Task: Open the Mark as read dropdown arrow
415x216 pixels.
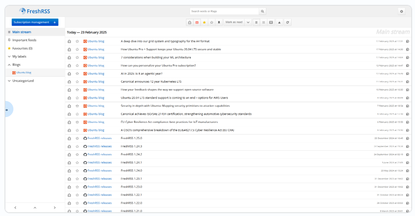Action: 248,22
